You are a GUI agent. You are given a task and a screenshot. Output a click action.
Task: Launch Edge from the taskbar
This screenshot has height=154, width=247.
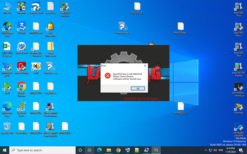[99, 150]
